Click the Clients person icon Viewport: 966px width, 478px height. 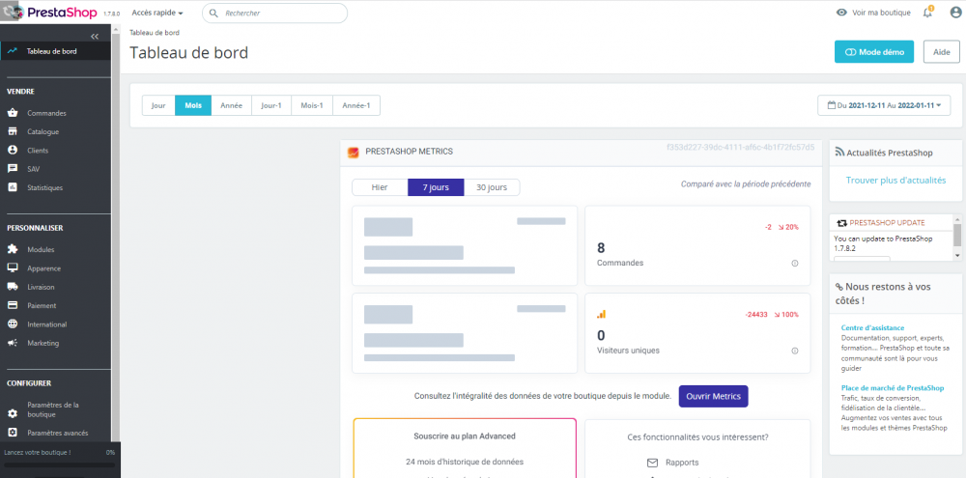point(13,151)
